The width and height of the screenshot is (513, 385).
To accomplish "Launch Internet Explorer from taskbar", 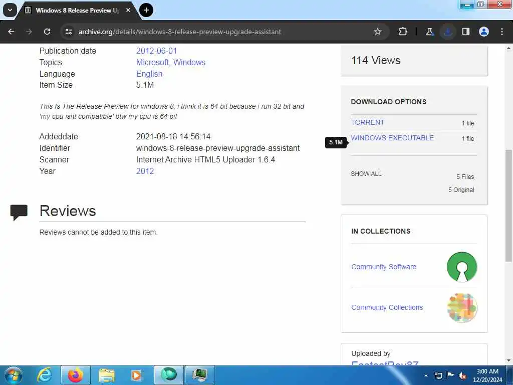I will coord(45,375).
